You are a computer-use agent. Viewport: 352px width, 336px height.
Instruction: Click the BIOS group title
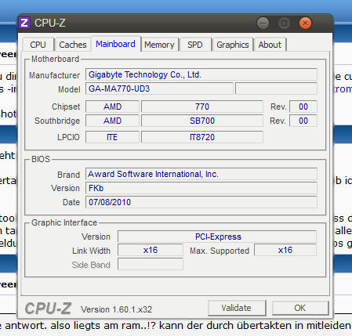click(41, 159)
